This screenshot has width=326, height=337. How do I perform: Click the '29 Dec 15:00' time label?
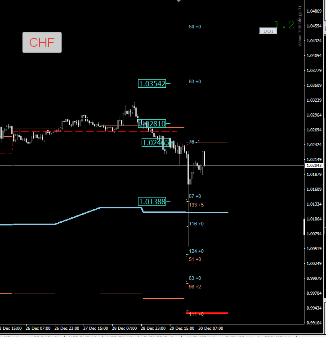tap(182, 328)
